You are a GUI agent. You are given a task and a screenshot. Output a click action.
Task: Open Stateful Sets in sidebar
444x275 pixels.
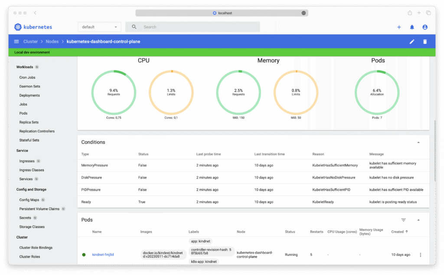pos(29,140)
